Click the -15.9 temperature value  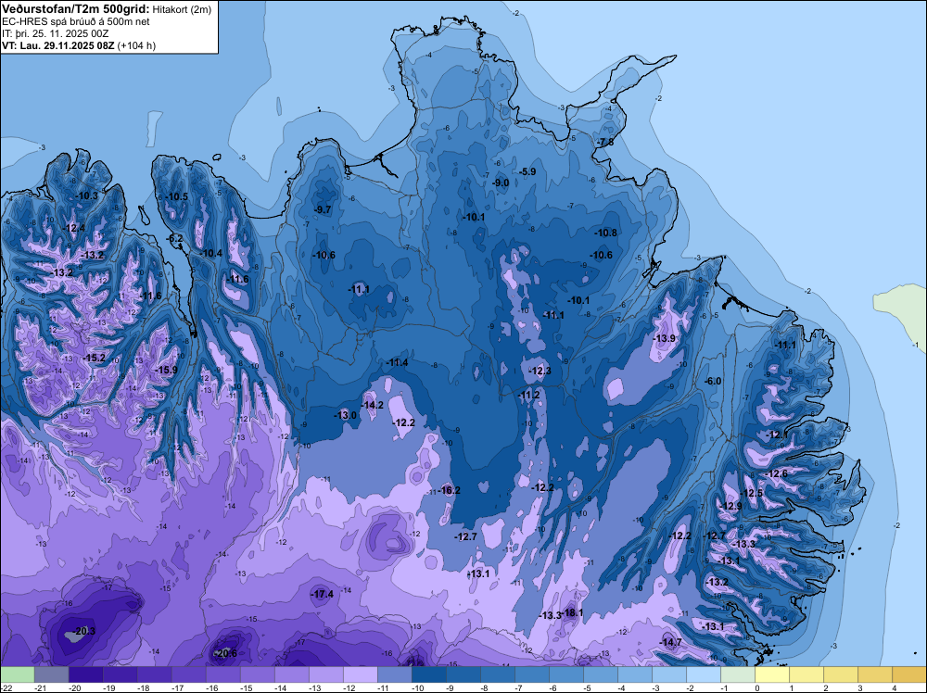(166, 370)
